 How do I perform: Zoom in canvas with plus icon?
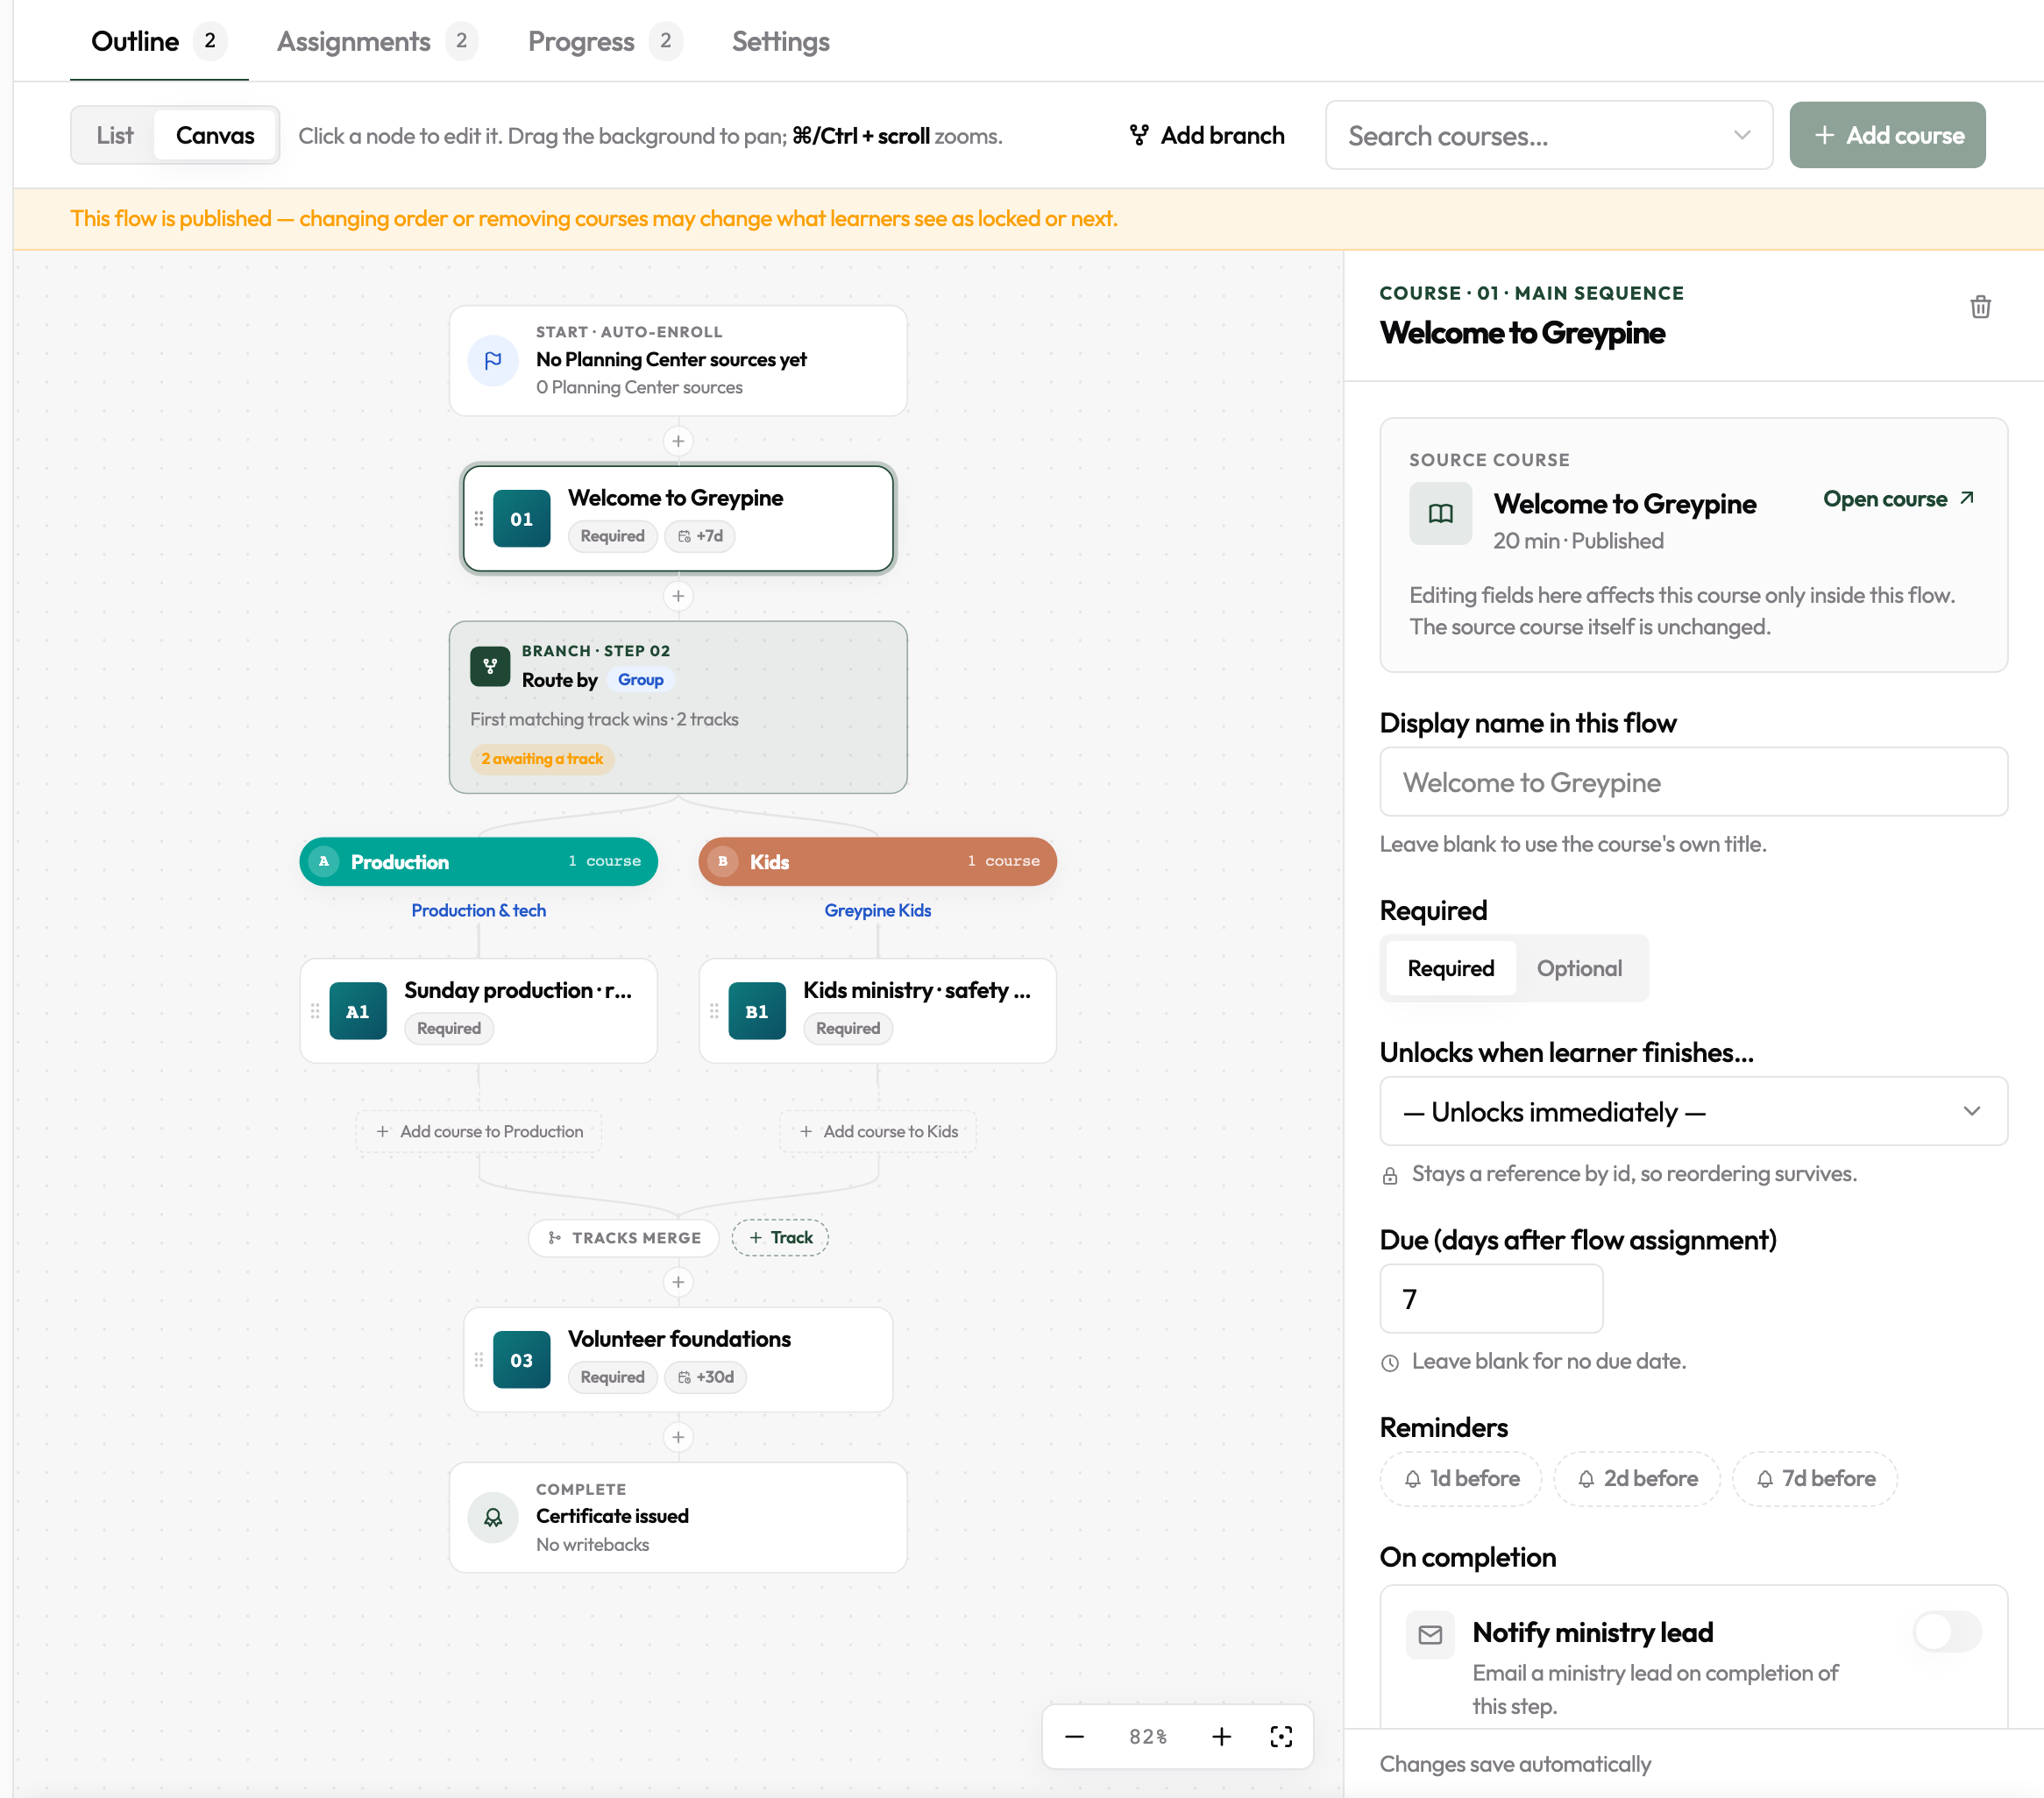pyautogui.click(x=1221, y=1737)
